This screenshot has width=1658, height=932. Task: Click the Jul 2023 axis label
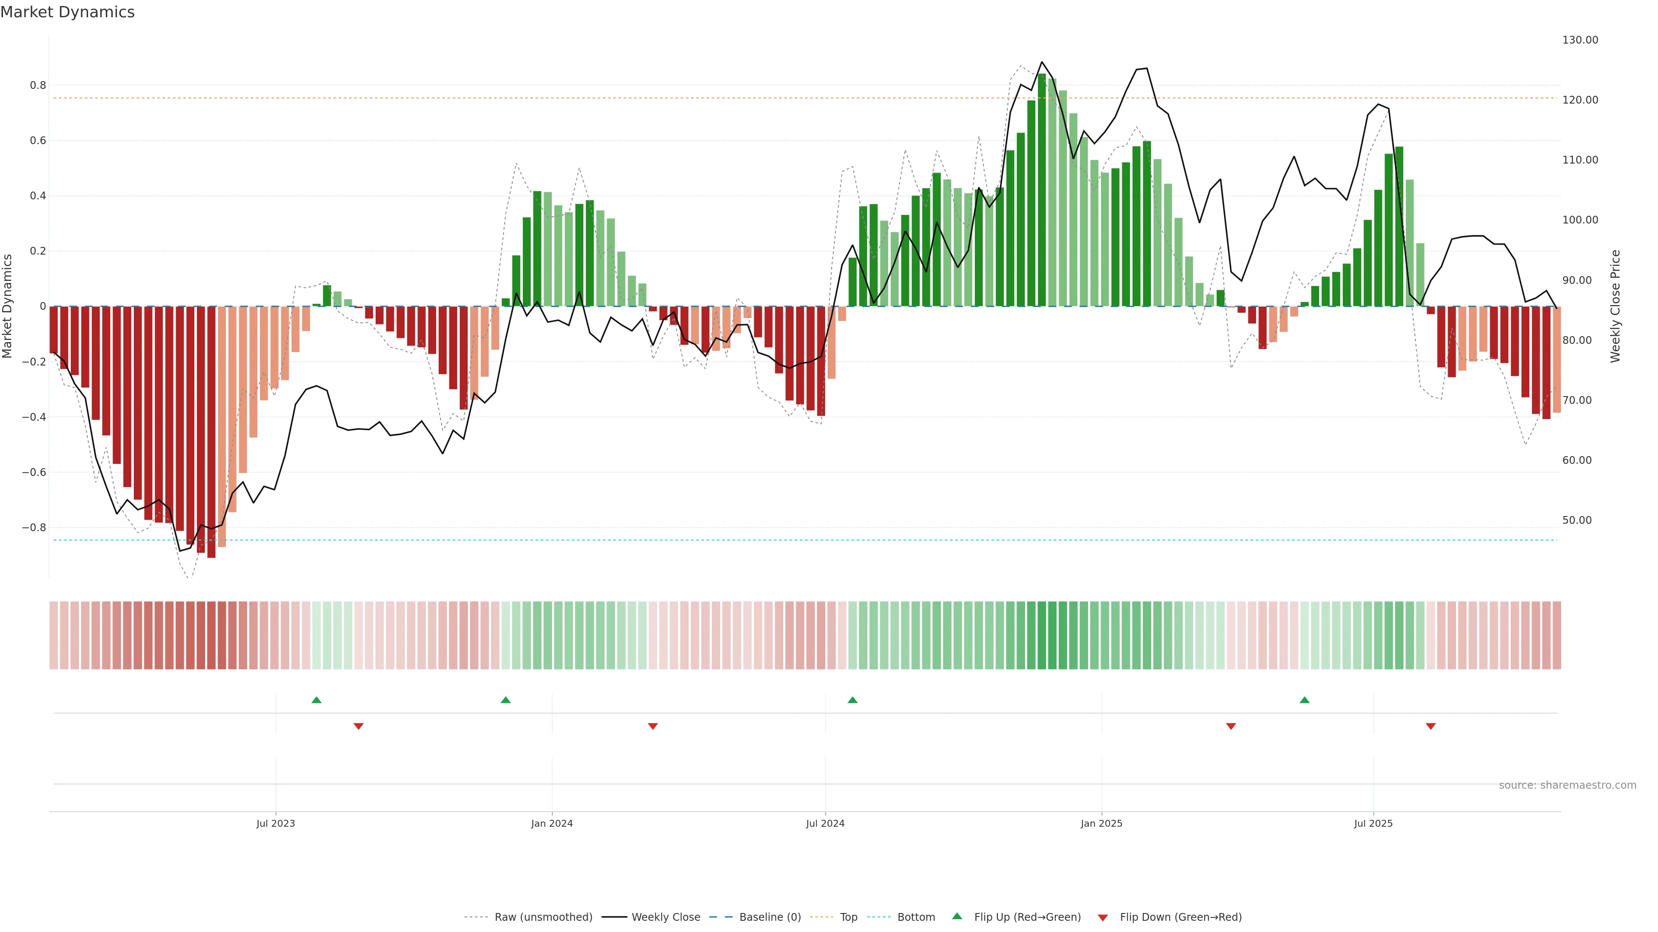coord(275,823)
